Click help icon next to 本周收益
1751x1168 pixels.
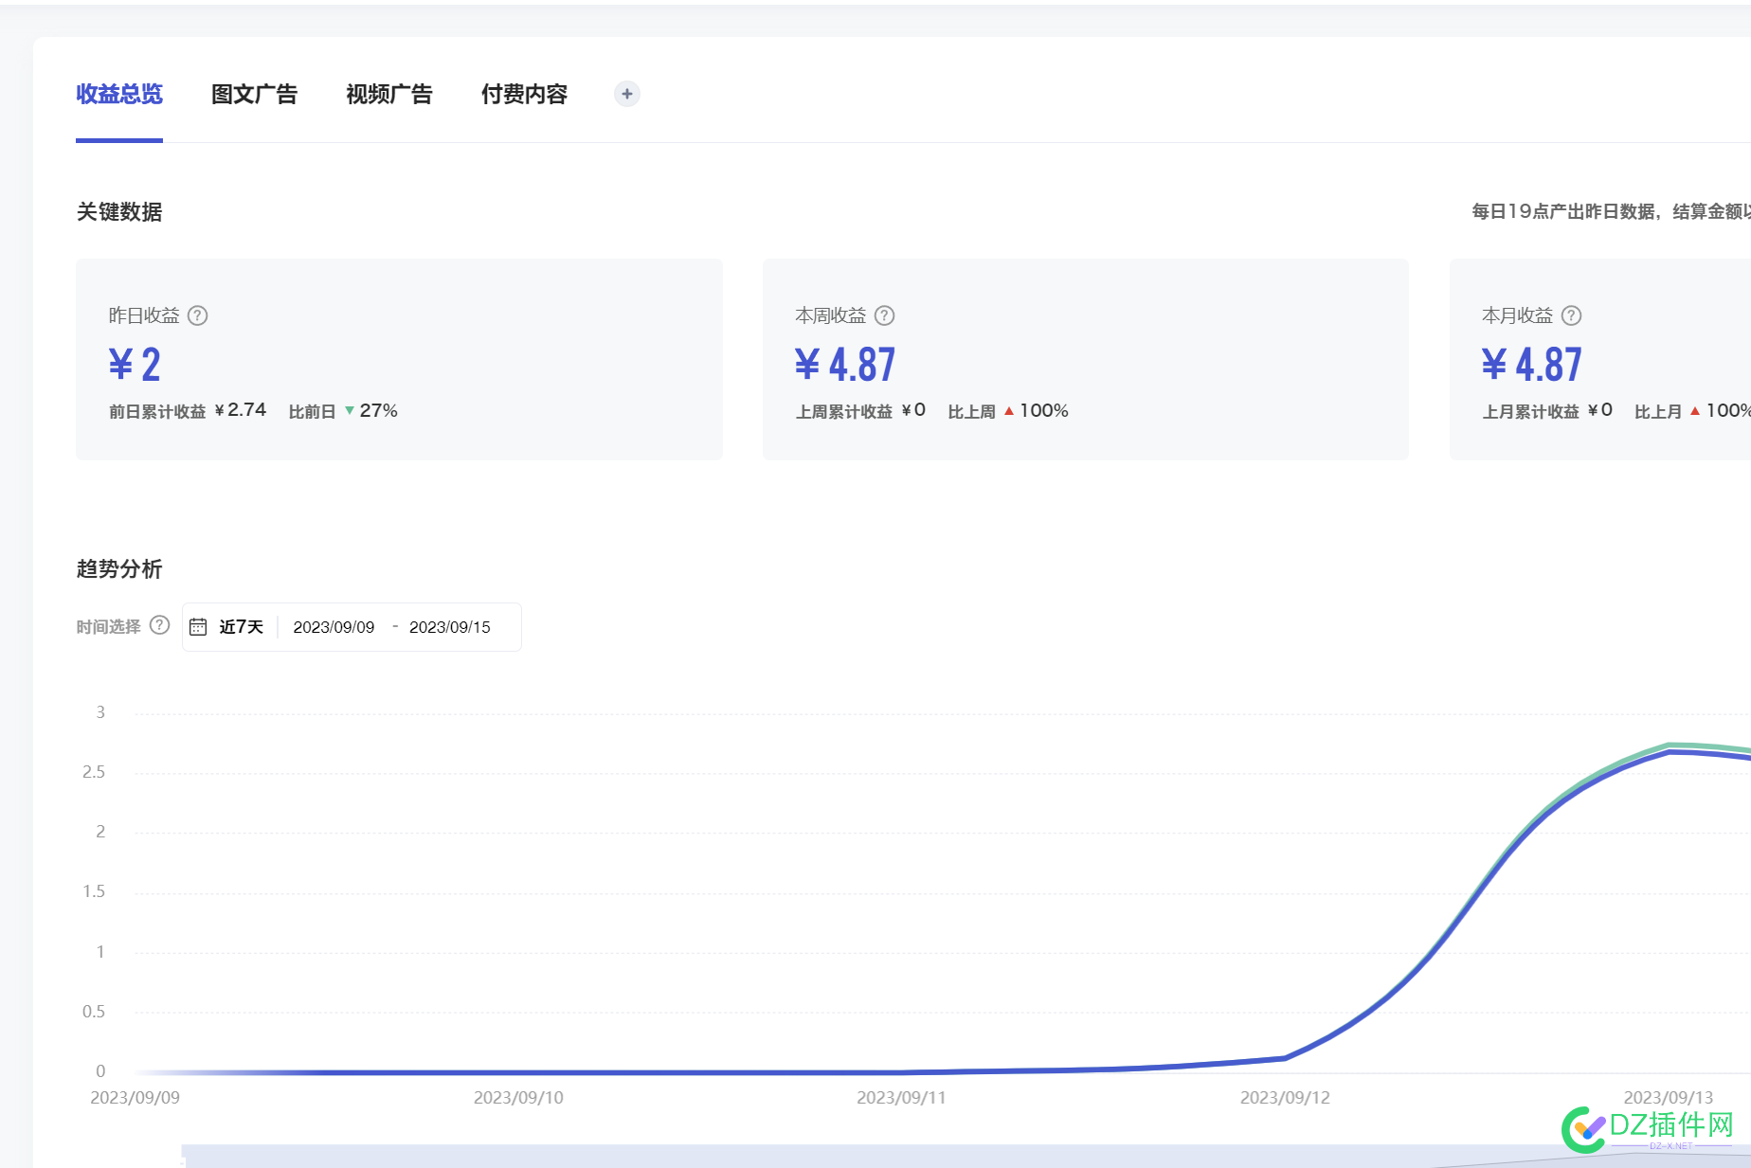tap(884, 315)
